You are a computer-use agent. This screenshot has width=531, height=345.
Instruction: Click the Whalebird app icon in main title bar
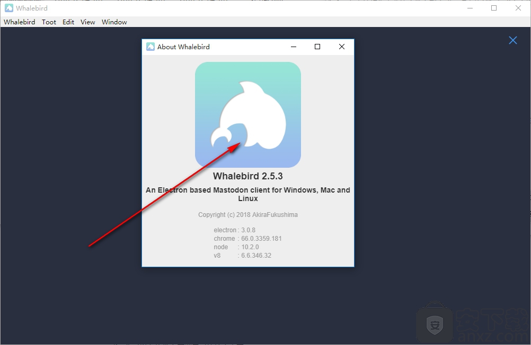click(x=9, y=8)
